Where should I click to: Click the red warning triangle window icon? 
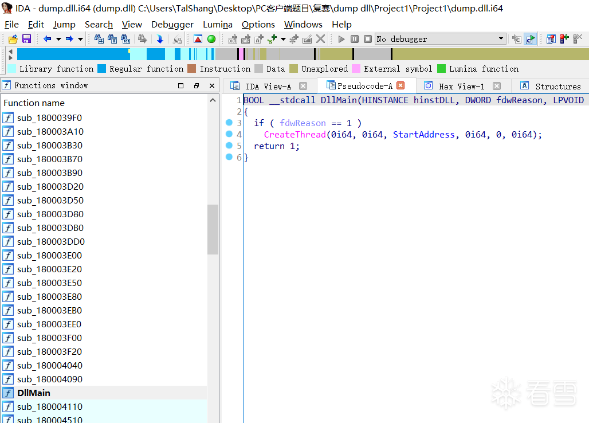point(198,39)
